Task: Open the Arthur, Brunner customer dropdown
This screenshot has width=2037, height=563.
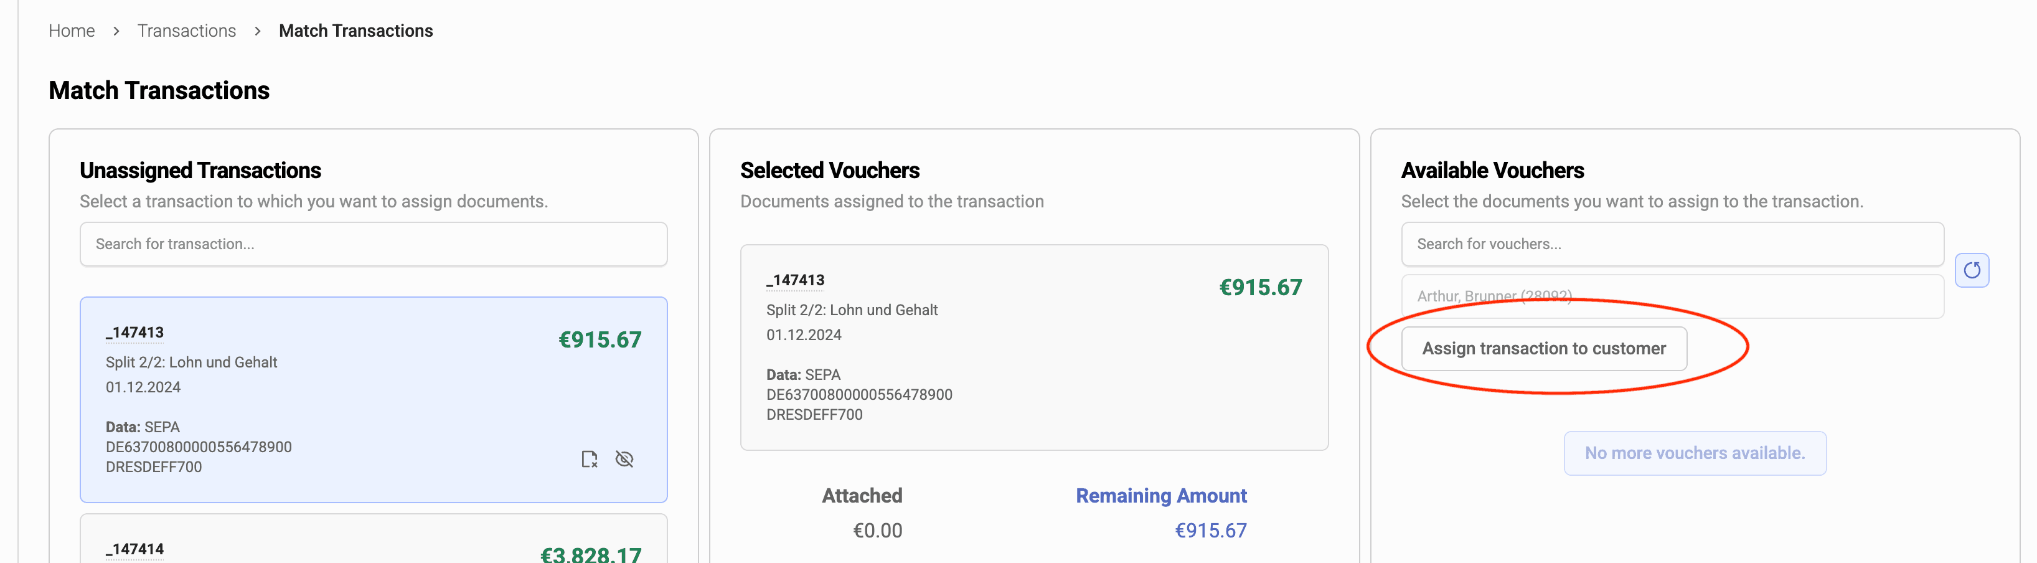Action: point(1671,296)
